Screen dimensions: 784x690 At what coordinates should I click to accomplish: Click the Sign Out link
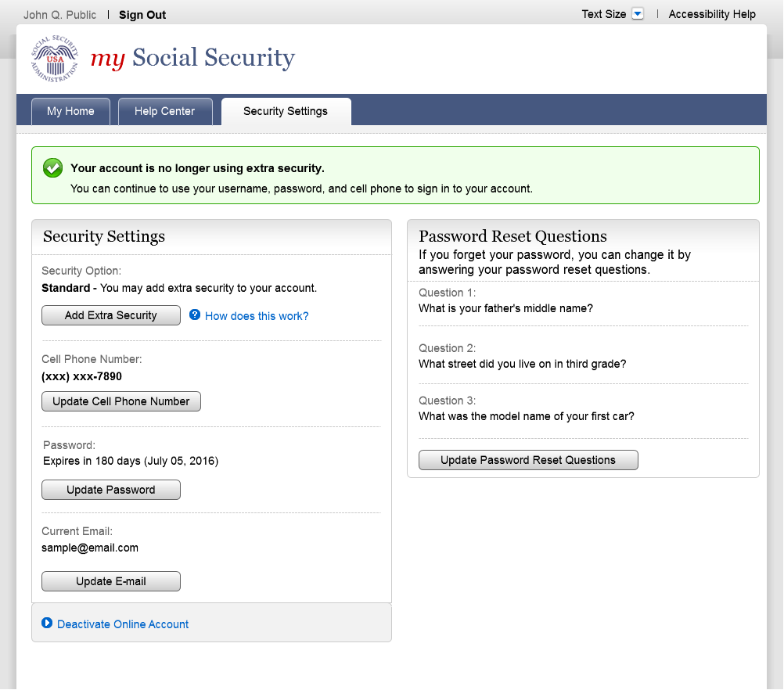point(142,15)
